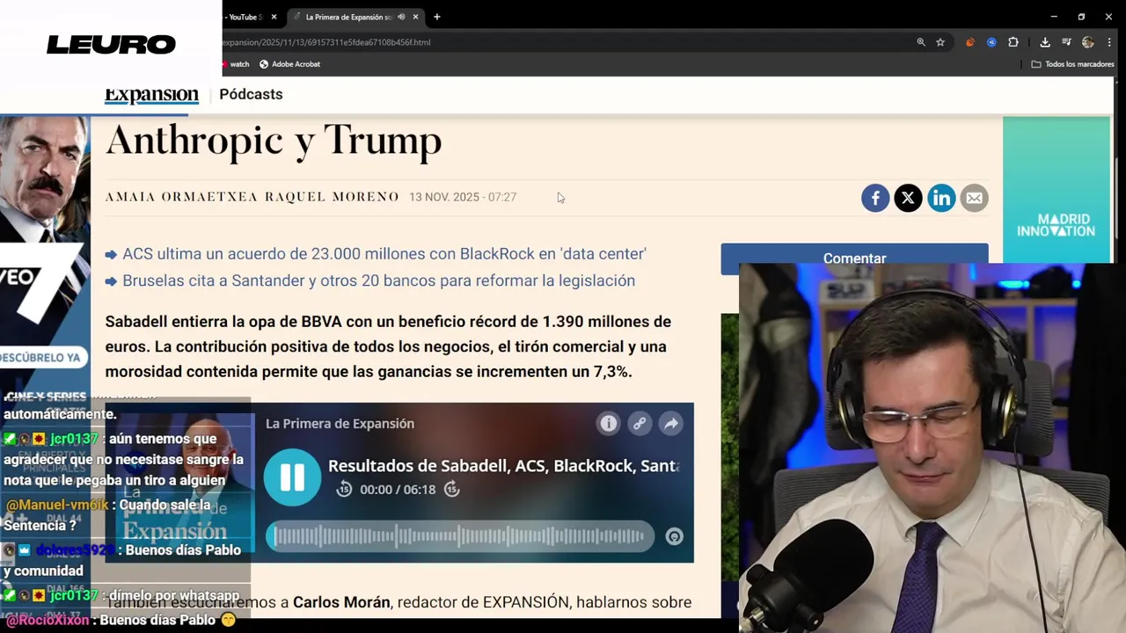Viewport: 1126px width, 633px height.
Task: Open the Todos los marcadores folder
Action: (1072, 64)
